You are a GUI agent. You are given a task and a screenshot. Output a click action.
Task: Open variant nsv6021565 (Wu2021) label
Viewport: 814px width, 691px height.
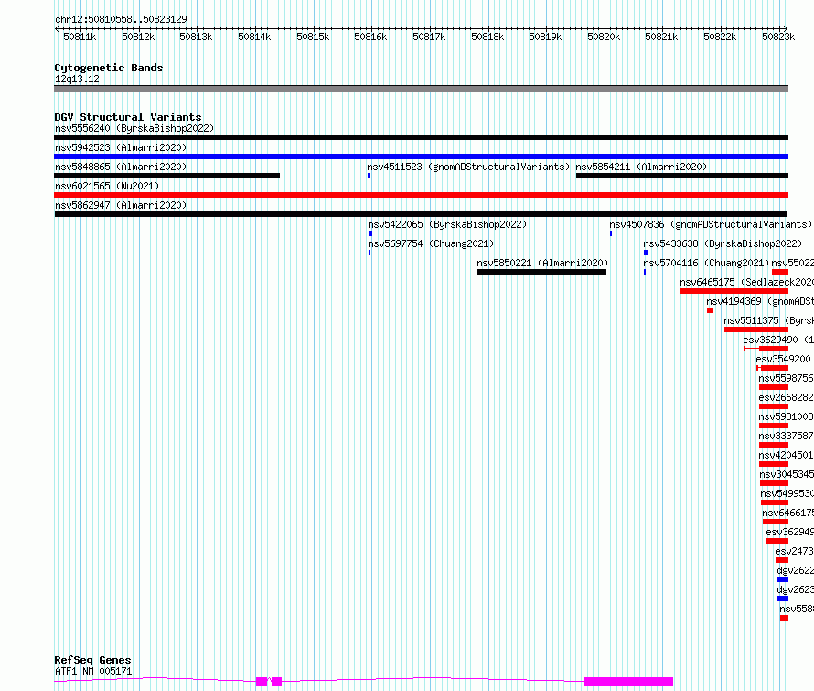coord(107,186)
